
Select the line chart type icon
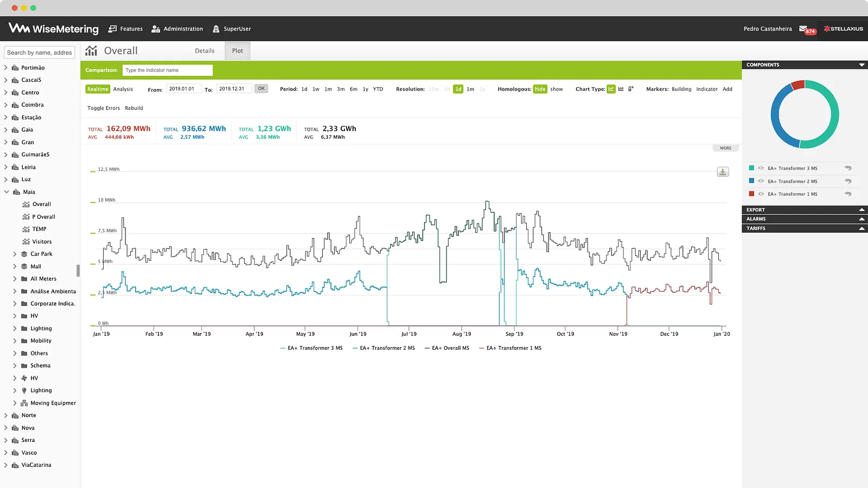[611, 89]
